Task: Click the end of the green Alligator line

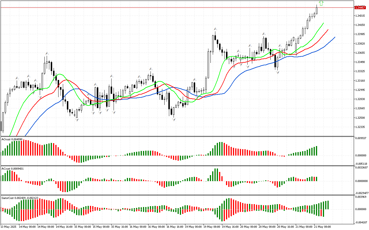Action: click(323, 23)
